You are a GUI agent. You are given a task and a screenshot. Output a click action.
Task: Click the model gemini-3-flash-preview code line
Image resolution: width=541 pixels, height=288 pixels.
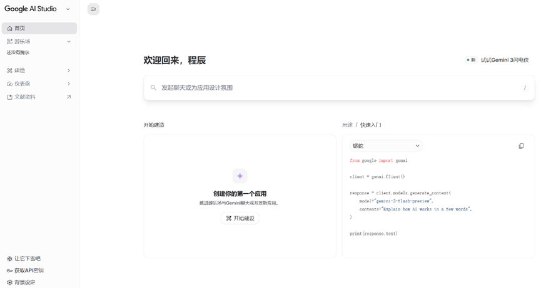pyautogui.click(x=396, y=201)
